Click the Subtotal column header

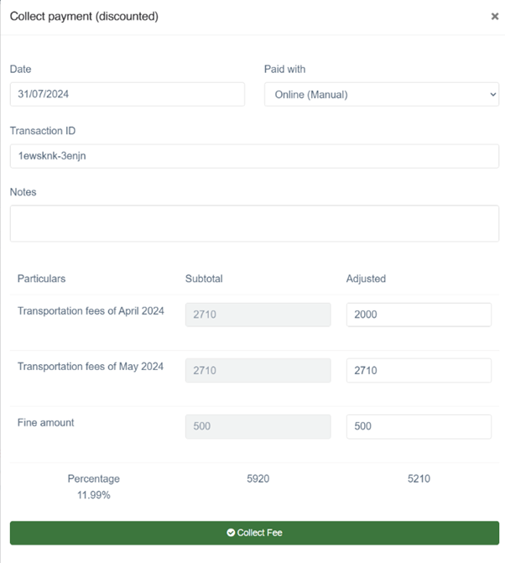tap(204, 279)
